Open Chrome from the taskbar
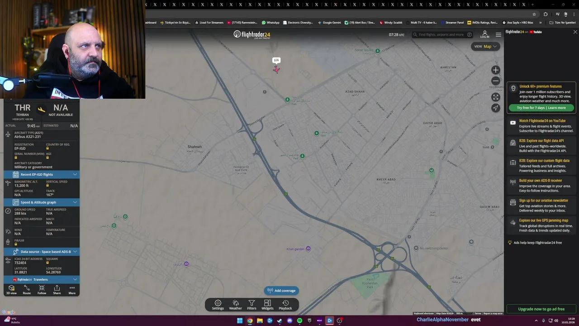 [250, 321]
